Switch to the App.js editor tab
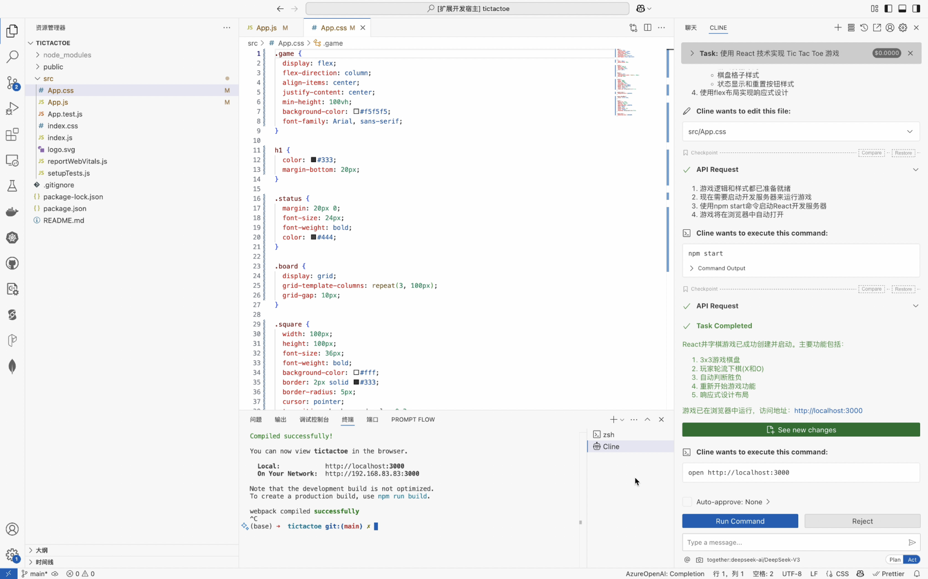 tap(266, 28)
